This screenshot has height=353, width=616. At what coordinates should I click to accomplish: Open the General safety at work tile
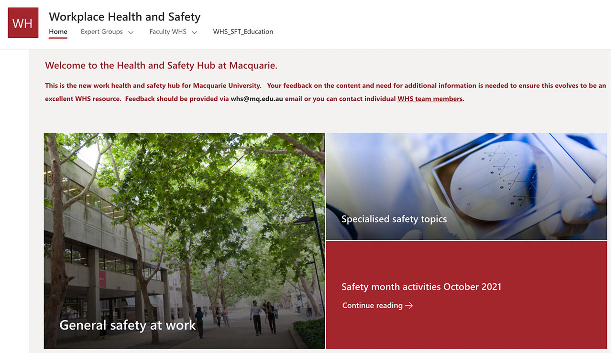184,241
